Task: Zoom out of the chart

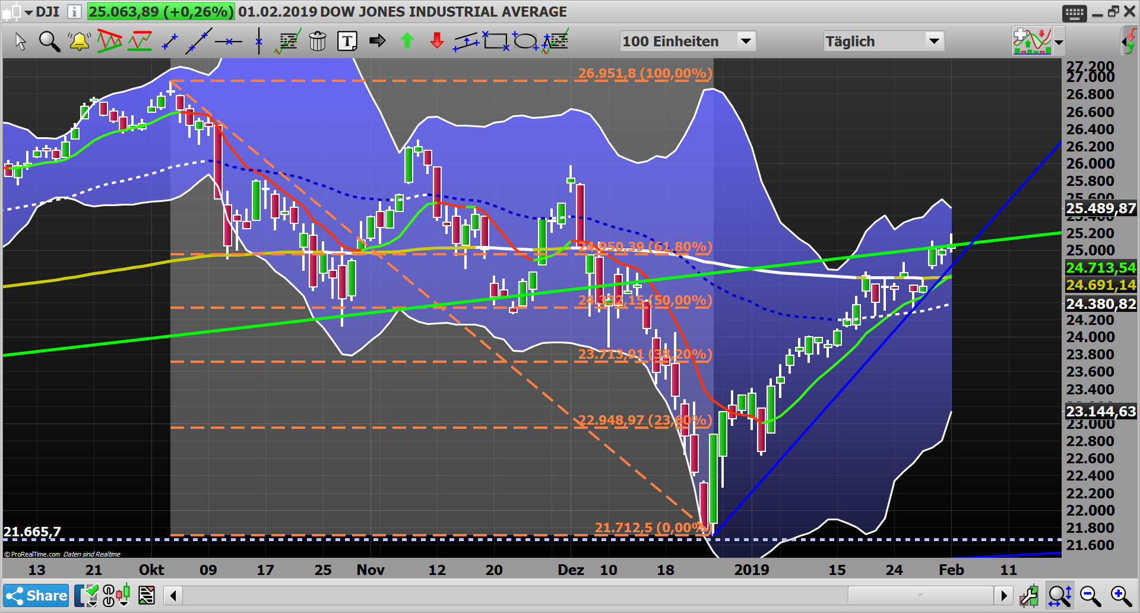Action: click(x=1091, y=596)
